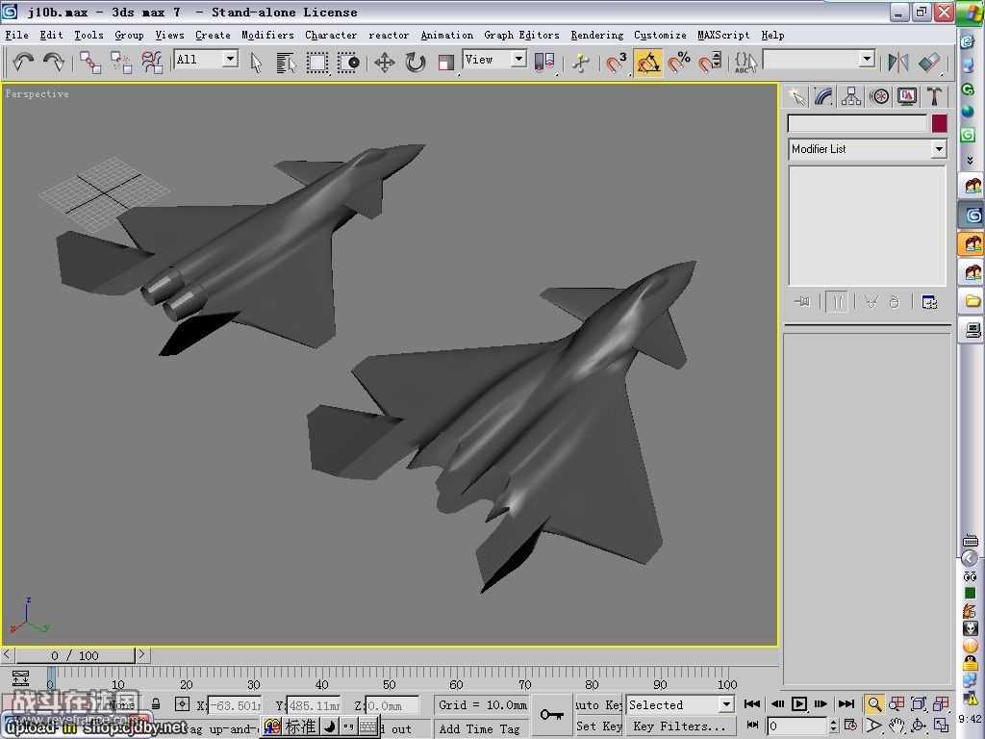Open the Hierarchy command panel tab
Image resolution: width=985 pixels, height=739 pixels.
coord(851,97)
